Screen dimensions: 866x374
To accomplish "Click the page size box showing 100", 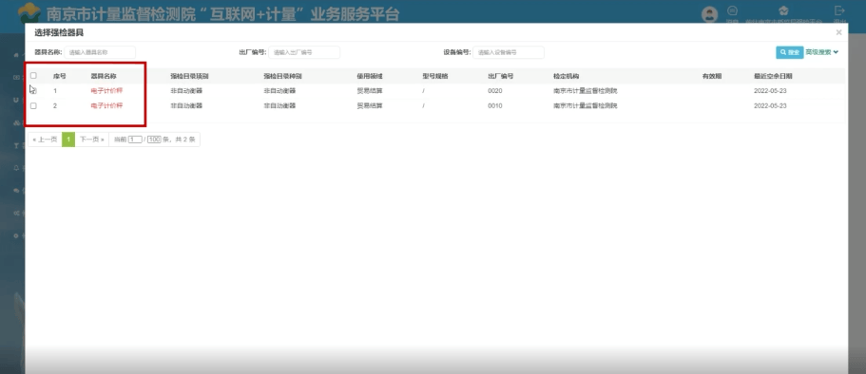I will click(x=154, y=140).
